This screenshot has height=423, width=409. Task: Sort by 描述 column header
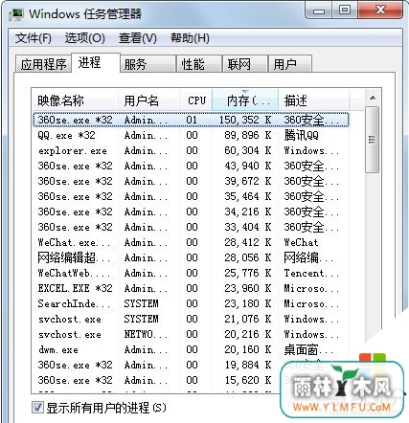pyautogui.click(x=314, y=100)
